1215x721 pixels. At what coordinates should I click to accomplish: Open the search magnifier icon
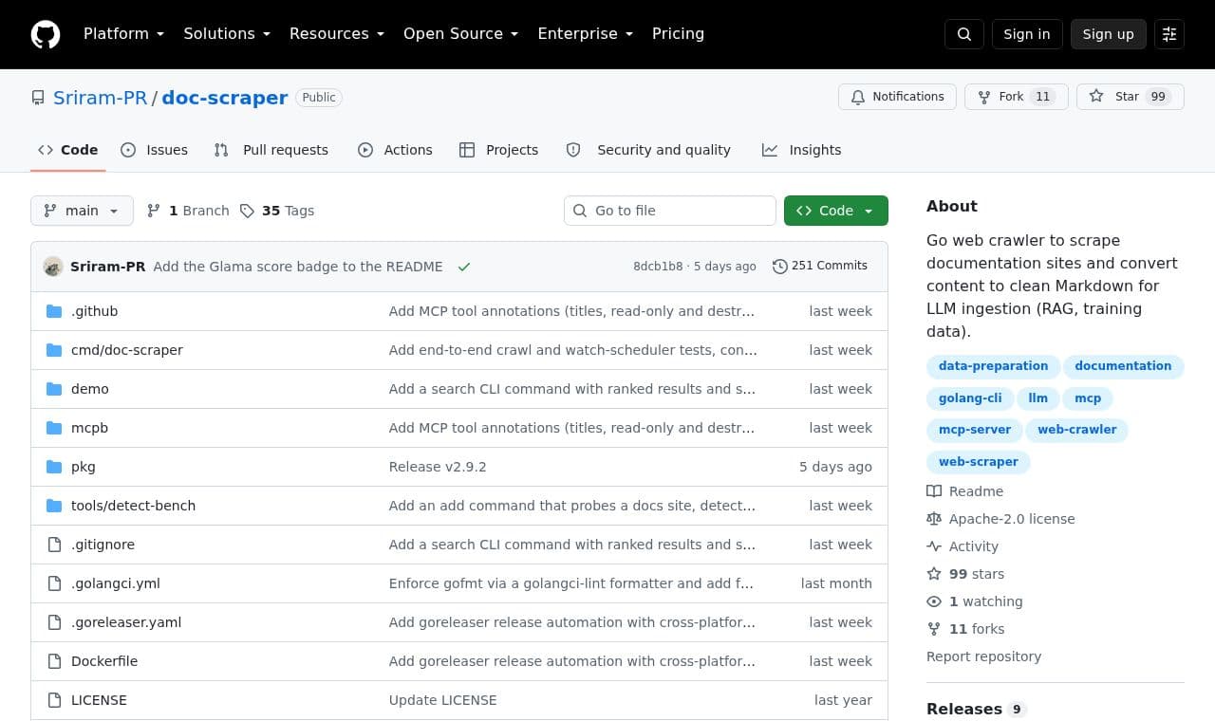point(964,34)
